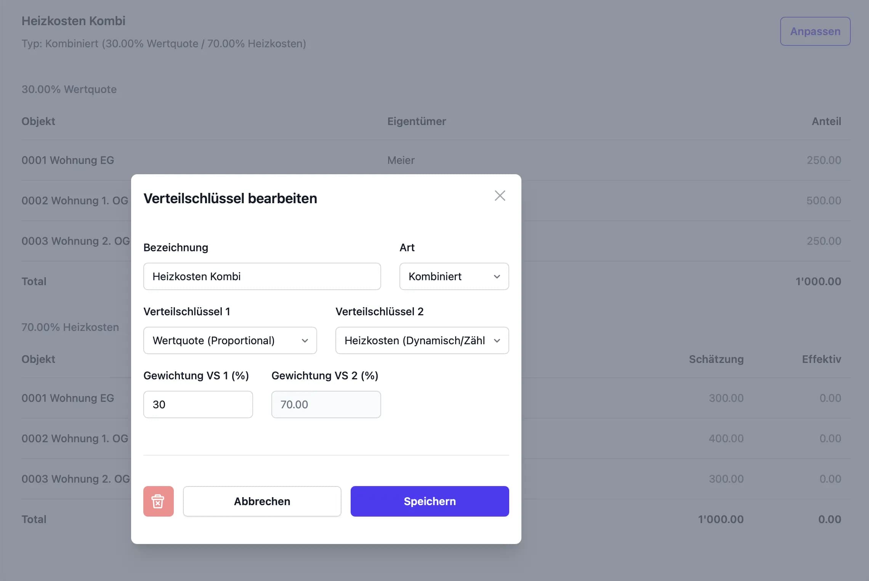Screen dimensions: 869x581
Task: Click the red trash delete icon
Action: (x=159, y=501)
